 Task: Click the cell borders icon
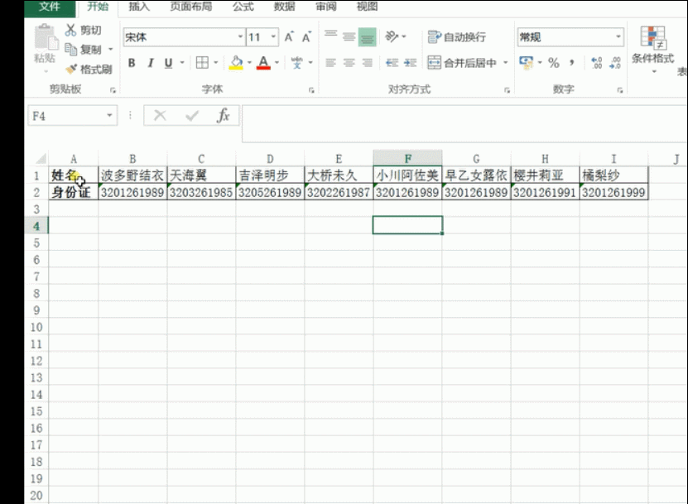coord(202,63)
